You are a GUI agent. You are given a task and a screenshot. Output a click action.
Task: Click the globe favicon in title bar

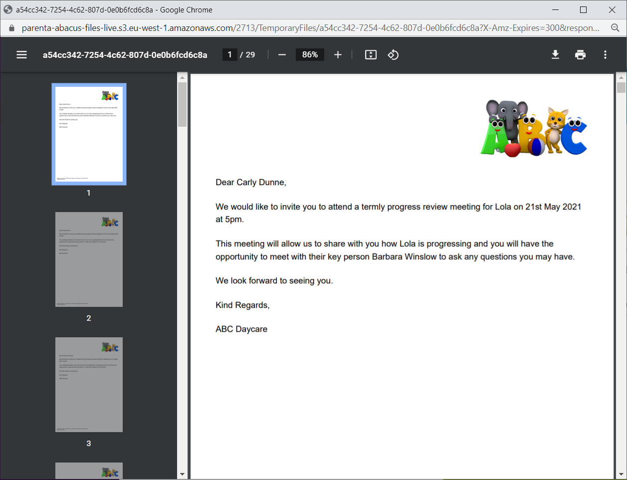[8, 9]
